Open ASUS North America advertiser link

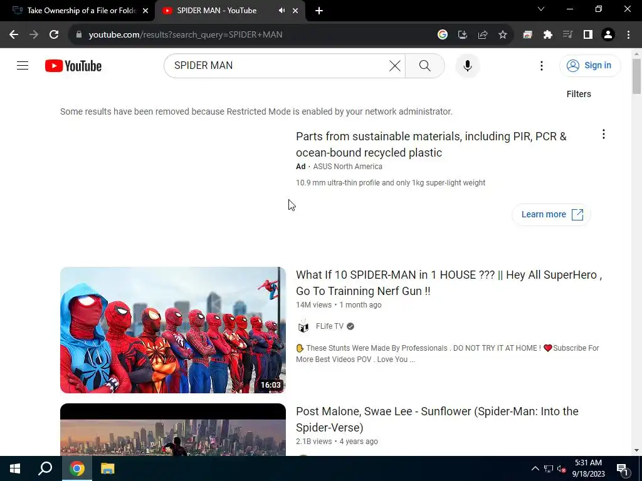click(347, 167)
